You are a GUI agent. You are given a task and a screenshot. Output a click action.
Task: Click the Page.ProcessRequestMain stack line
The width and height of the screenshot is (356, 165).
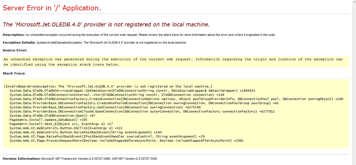coord(126,141)
